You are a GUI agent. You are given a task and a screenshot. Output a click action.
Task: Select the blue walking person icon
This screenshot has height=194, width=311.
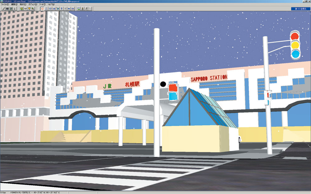62,9
